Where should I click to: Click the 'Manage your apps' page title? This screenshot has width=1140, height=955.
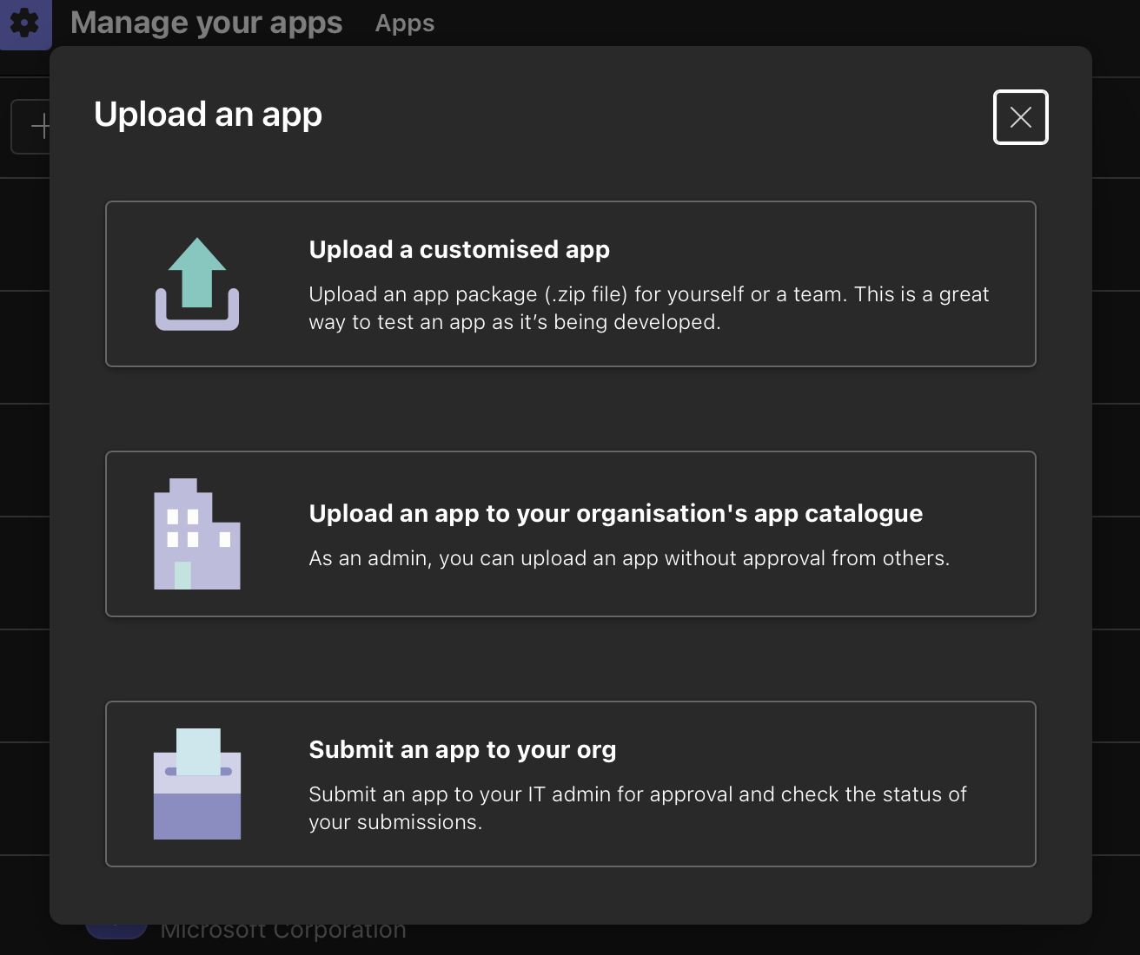click(x=206, y=23)
